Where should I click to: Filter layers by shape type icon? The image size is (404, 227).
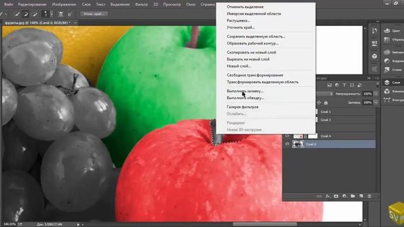352,85
